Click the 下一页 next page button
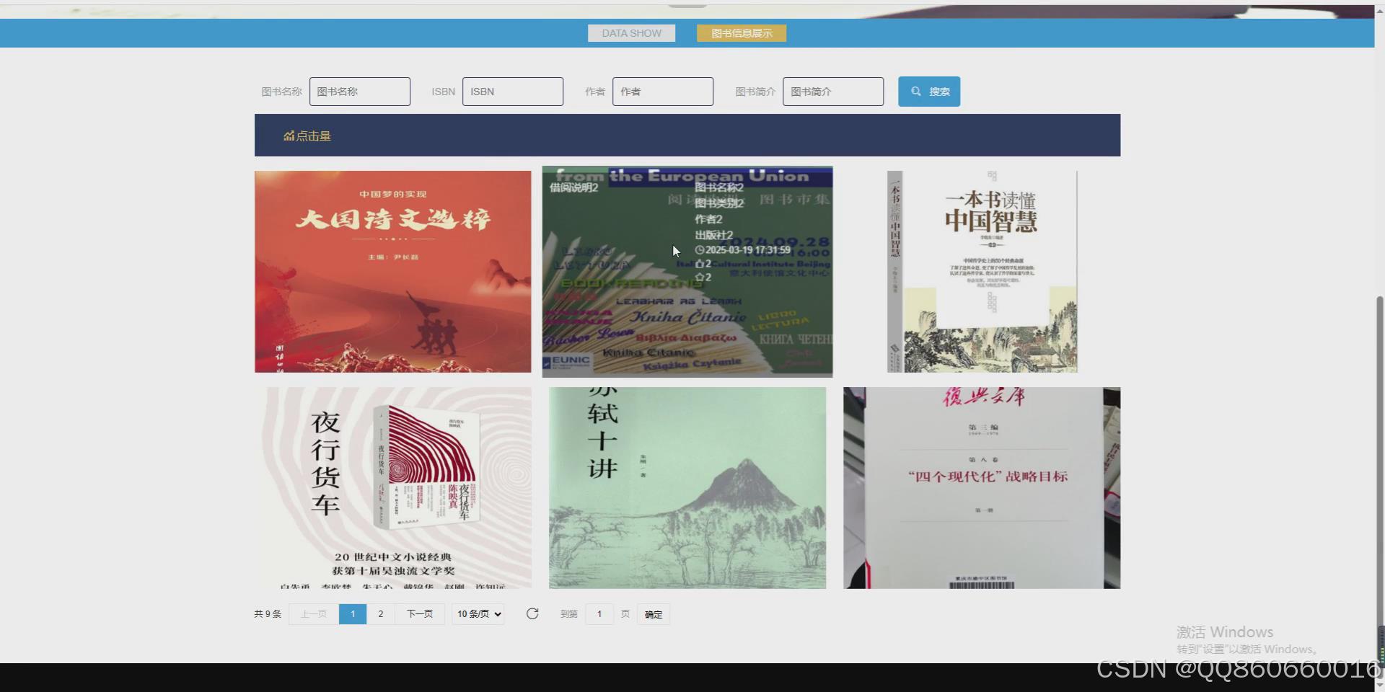Image resolution: width=1385 pixels, height=692 pixels. pyautogui.click(x=420, y=614)
